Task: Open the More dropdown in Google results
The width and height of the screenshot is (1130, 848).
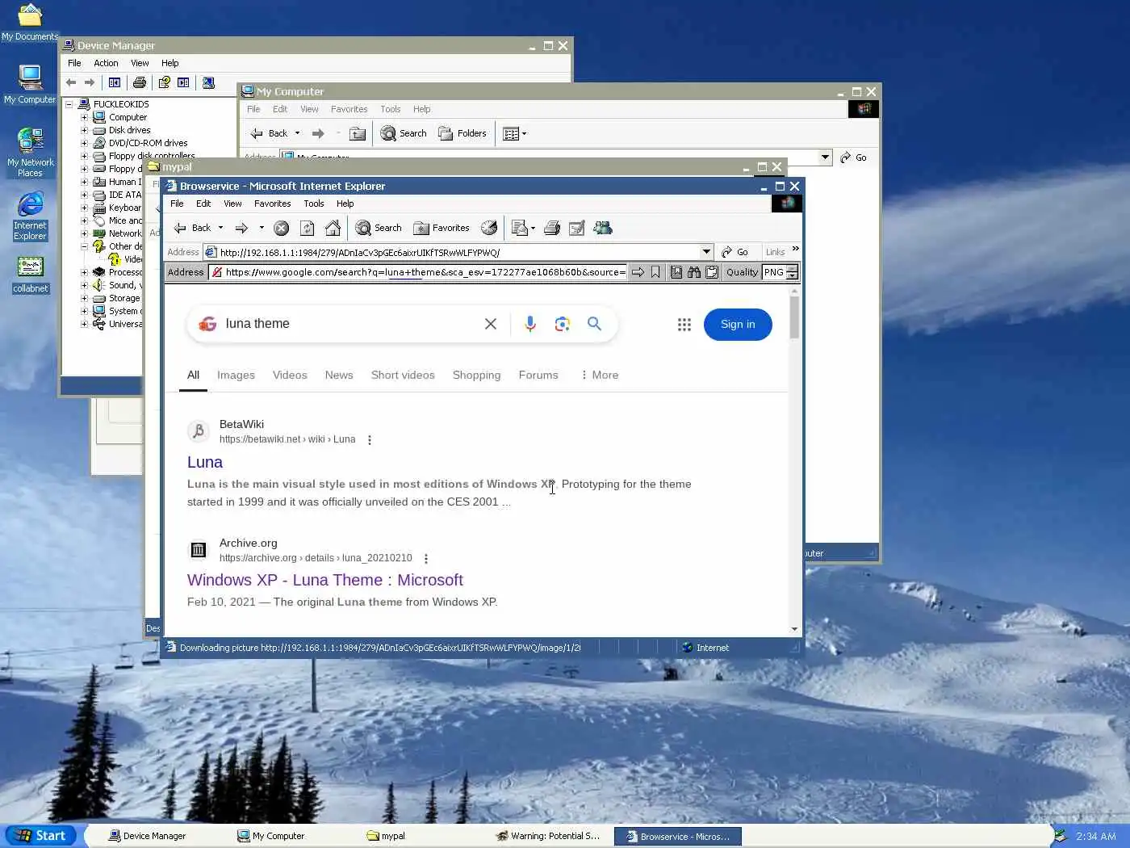Action: point(600,376)
